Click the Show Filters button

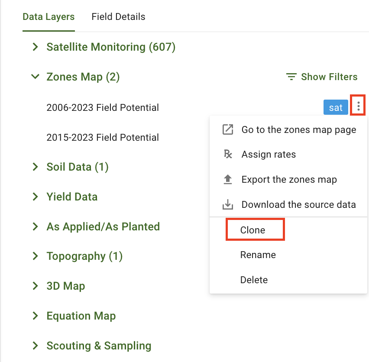pos(322,77)
